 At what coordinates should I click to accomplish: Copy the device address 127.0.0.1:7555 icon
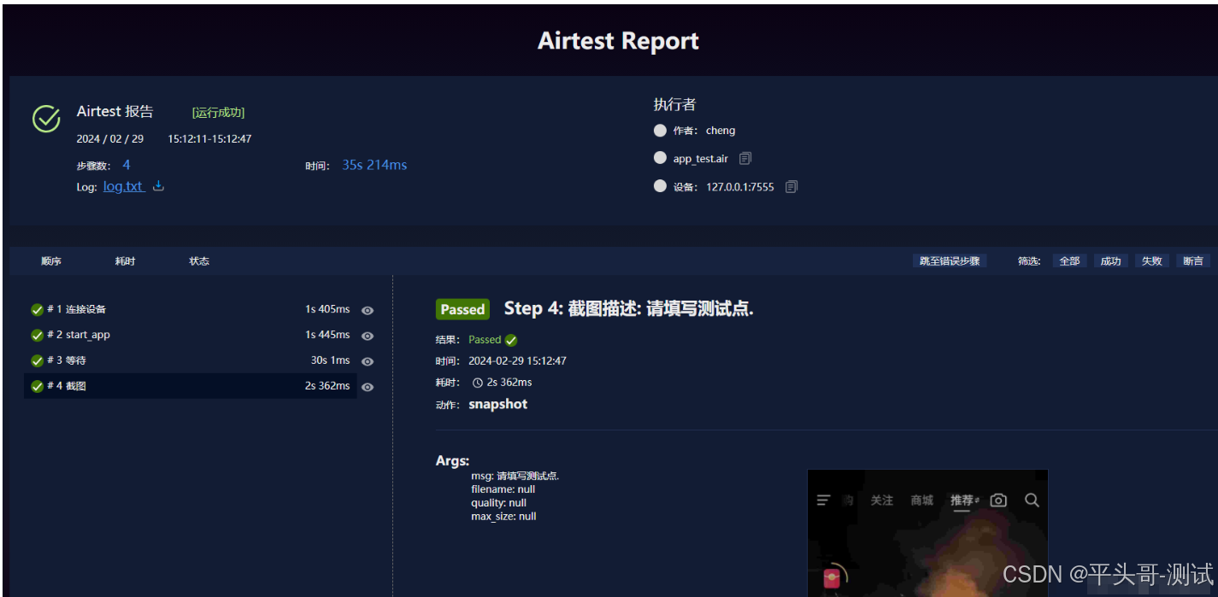(x=791, y=186)
